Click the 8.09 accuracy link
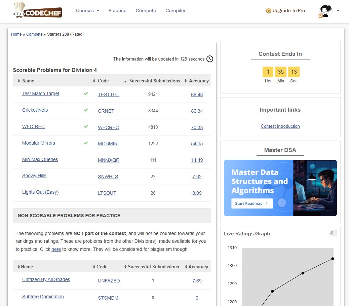Viewport: 349px width, 306px height. (197, 193)
